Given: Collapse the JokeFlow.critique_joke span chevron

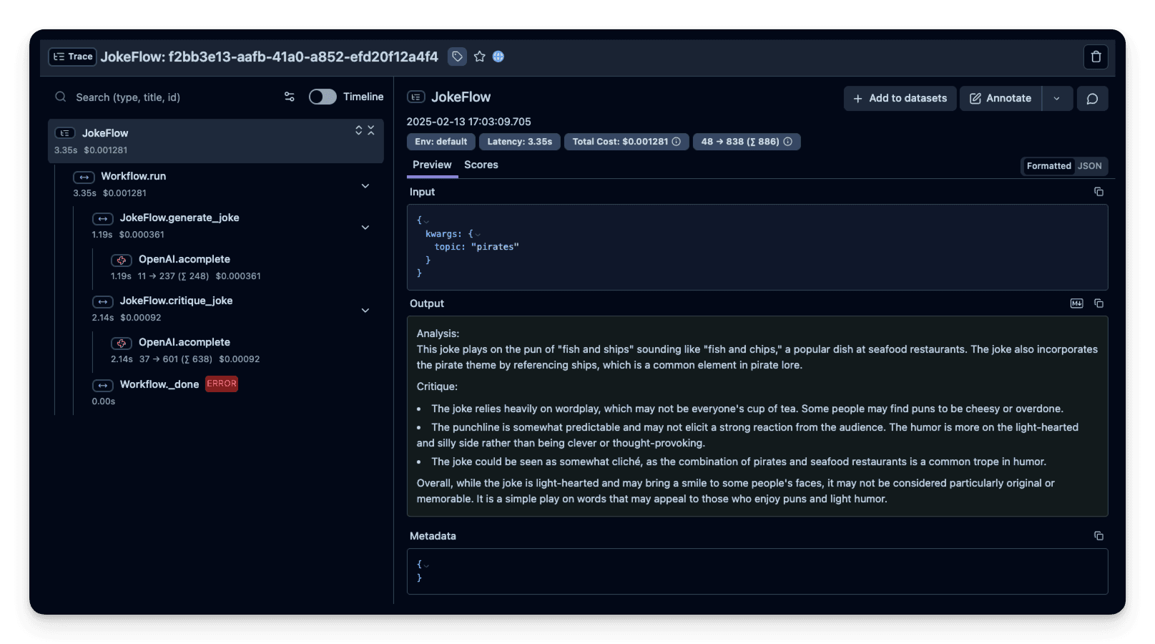Looking at the screenshot, I should 365,310.
